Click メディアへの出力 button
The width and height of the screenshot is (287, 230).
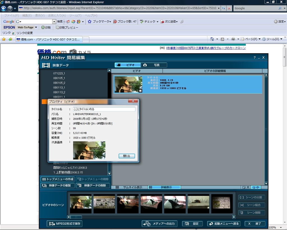click(159, 224)
